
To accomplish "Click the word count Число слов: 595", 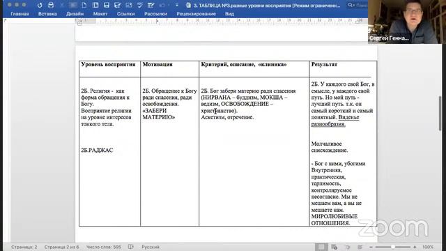I will (x=104, y=247).
